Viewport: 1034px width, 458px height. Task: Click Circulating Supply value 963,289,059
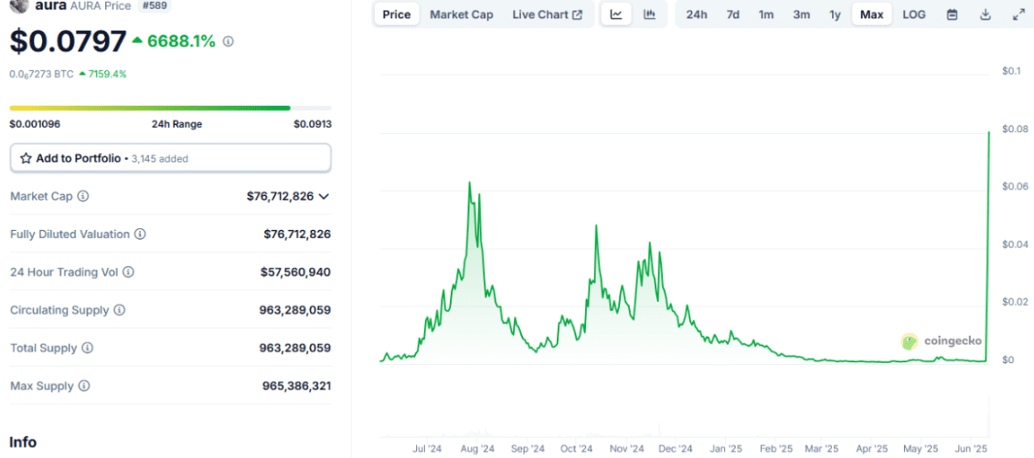[x=294, y=310]
